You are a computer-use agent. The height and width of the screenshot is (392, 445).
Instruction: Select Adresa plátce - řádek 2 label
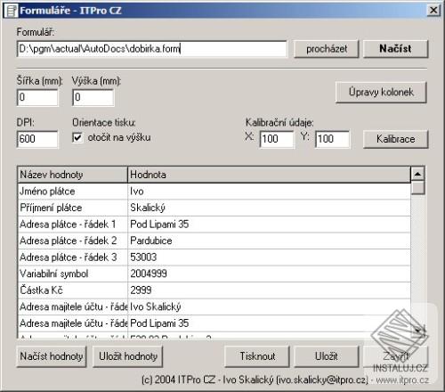[x=73, y=241]
